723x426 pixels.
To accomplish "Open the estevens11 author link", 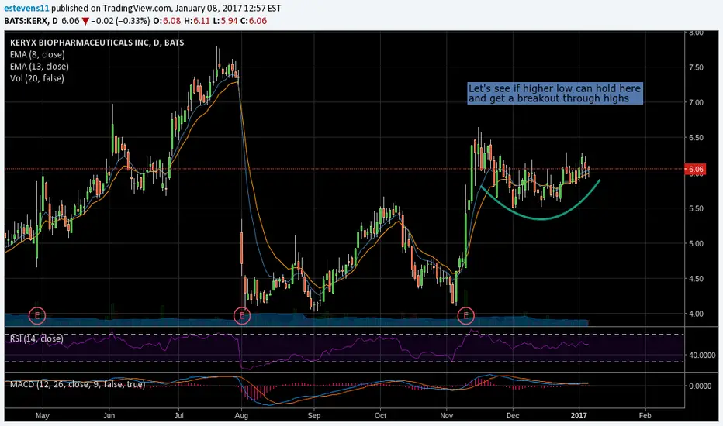I will [x=26, y=8].
